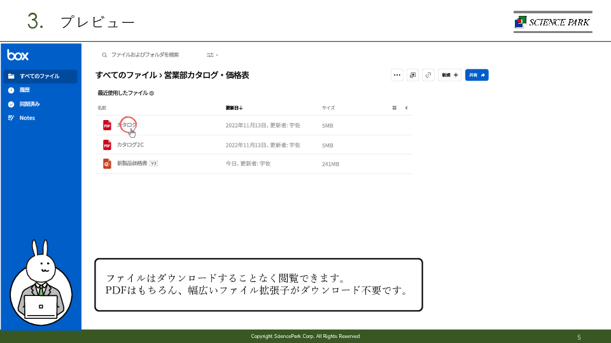The width and height of the screenshot is (611, 343).
Task: Select 同期済み in the sidebar
Action: [x=29, y=104]
